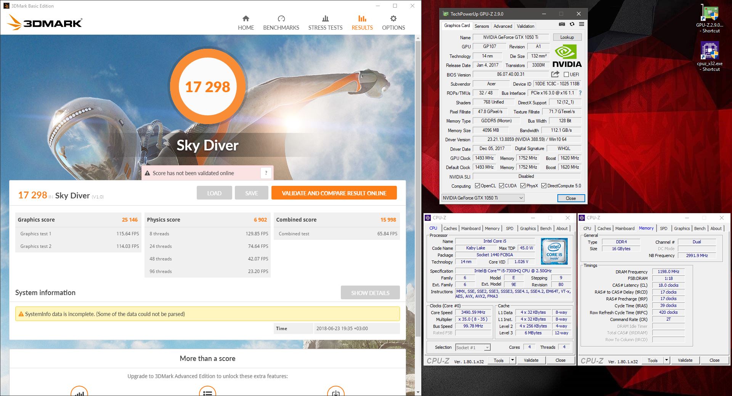Click the Intel Core i5 logo in CPU-Z
Screen dimensions: 732x396
coord(554,251)
